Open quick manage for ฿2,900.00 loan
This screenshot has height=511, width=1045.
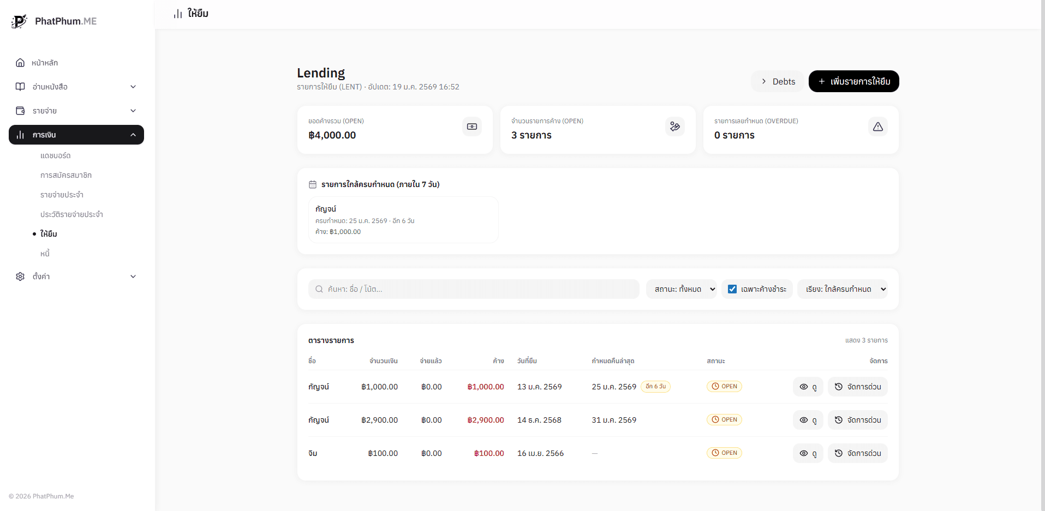(x=857, y=420)
